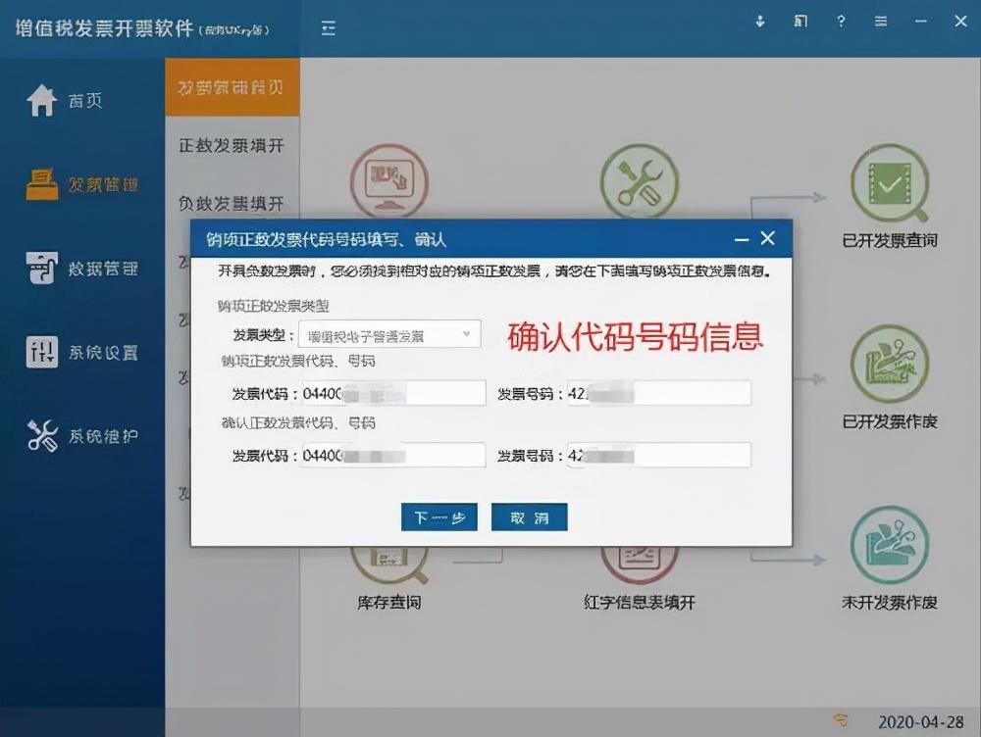Click the 已开发票查询 icon
The image size is (981, 737).
click(x=889, y=185)
